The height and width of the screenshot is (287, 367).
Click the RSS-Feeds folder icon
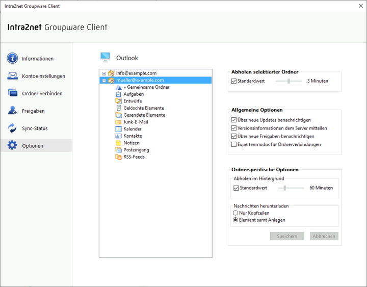pyautogui.click(x=118, y=157)
